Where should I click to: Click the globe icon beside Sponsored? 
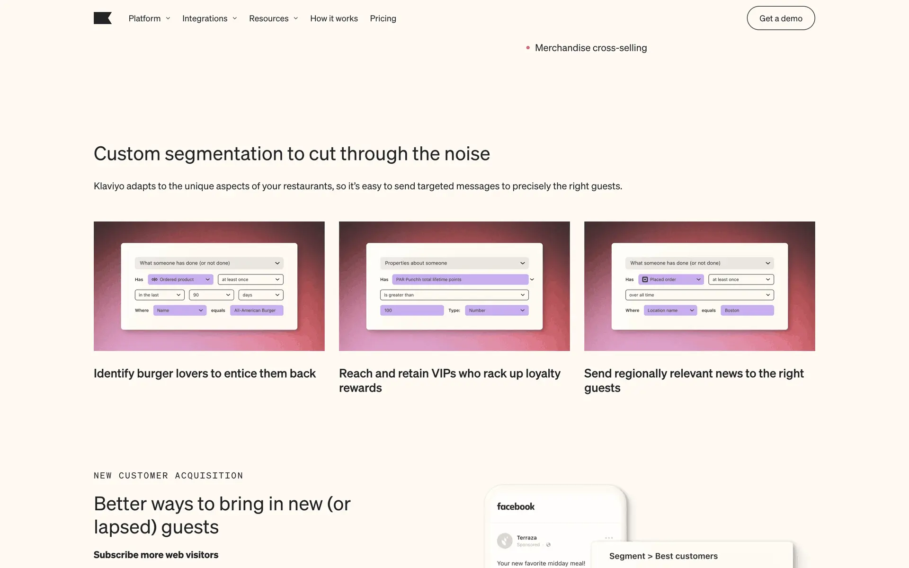click(x=548, y=545)
